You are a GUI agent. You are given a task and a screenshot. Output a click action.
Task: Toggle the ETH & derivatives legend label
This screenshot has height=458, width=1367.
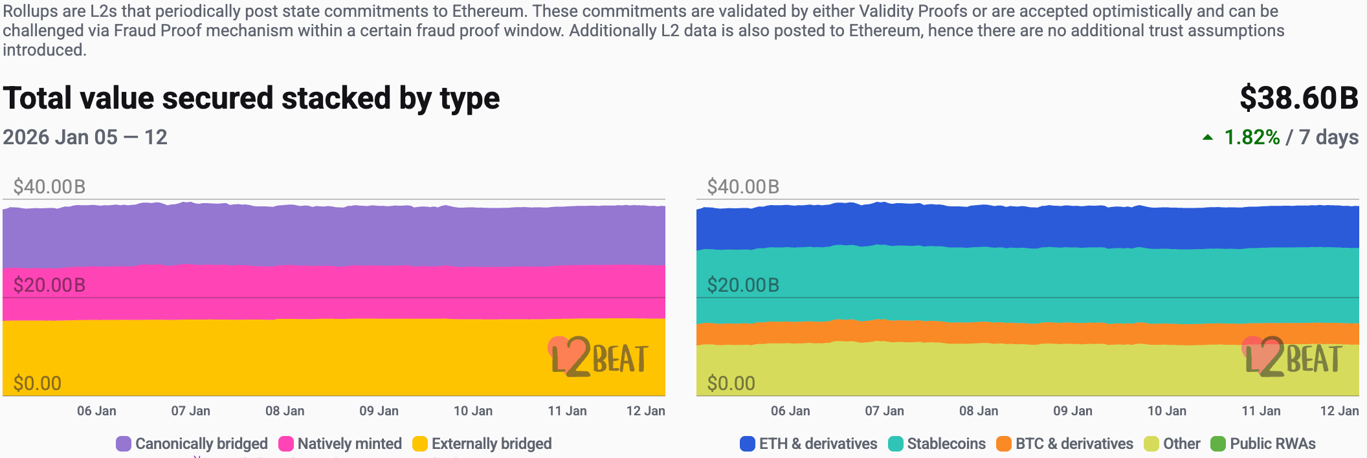pos(818,444)
